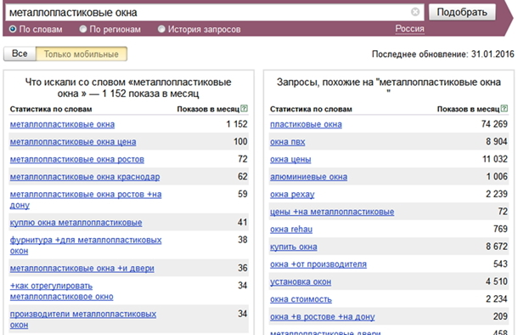Open фурнитура +для металлопластиковых окон link

point(86,246)
